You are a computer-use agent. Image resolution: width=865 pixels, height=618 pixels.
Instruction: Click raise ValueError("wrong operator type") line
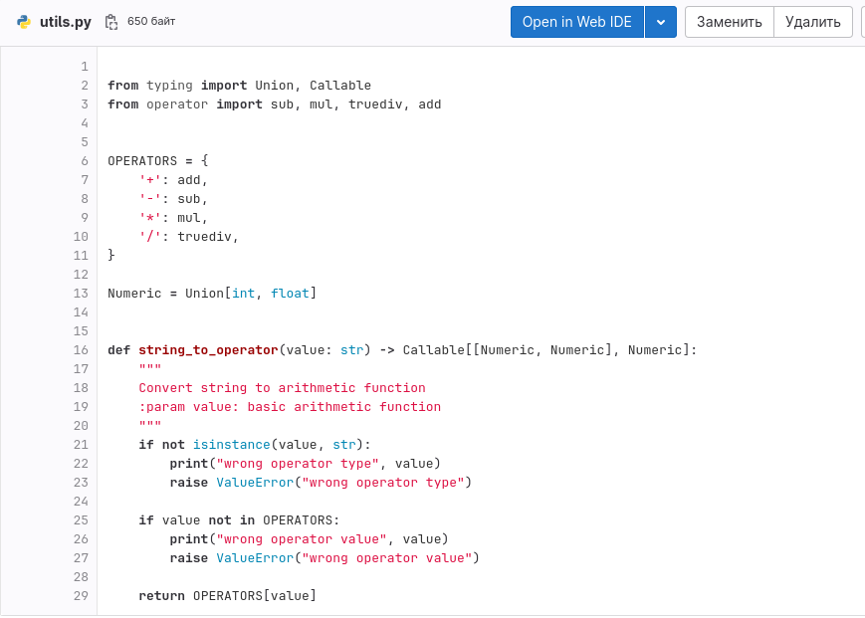coord(322,483)
